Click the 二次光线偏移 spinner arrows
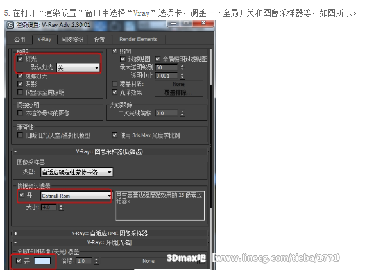Screen dimensions: 367x270 (x=182, y=114)
